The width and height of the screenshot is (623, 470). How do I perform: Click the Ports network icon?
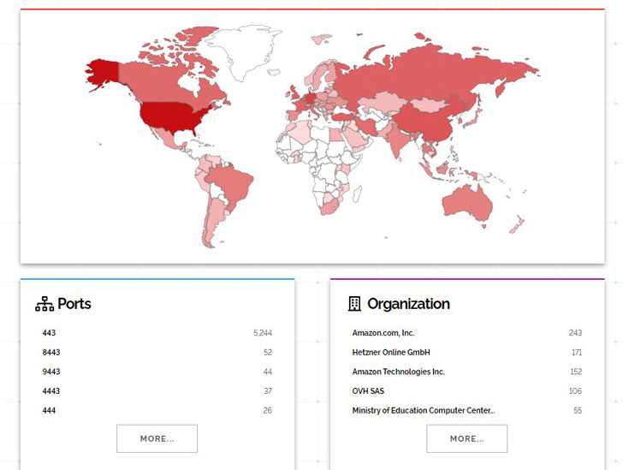click(44, 304)
